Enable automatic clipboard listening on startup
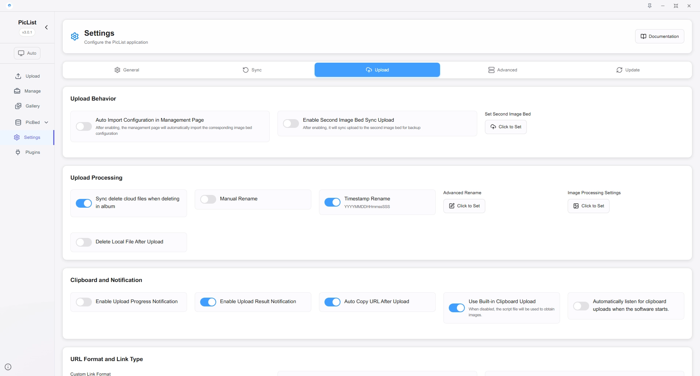Screen dimensions: 700x376 [x=581, y=306]
